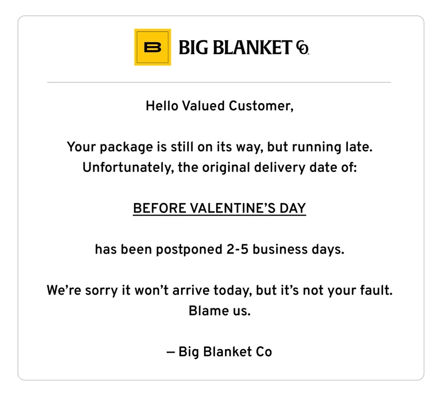Click the phrase 'running late' in the message

click(x=333, y=147)
